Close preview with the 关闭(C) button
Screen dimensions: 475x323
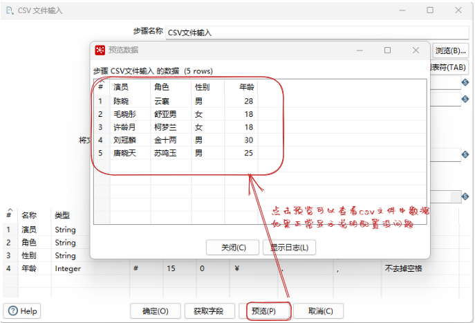tap(232, 248)
